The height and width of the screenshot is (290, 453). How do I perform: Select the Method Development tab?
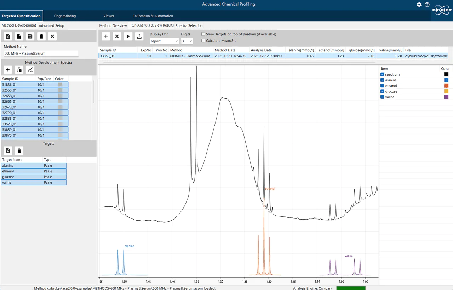(x=19, y=25)
